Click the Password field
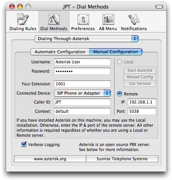The image size is (172, 180). [x=82, y=71]
